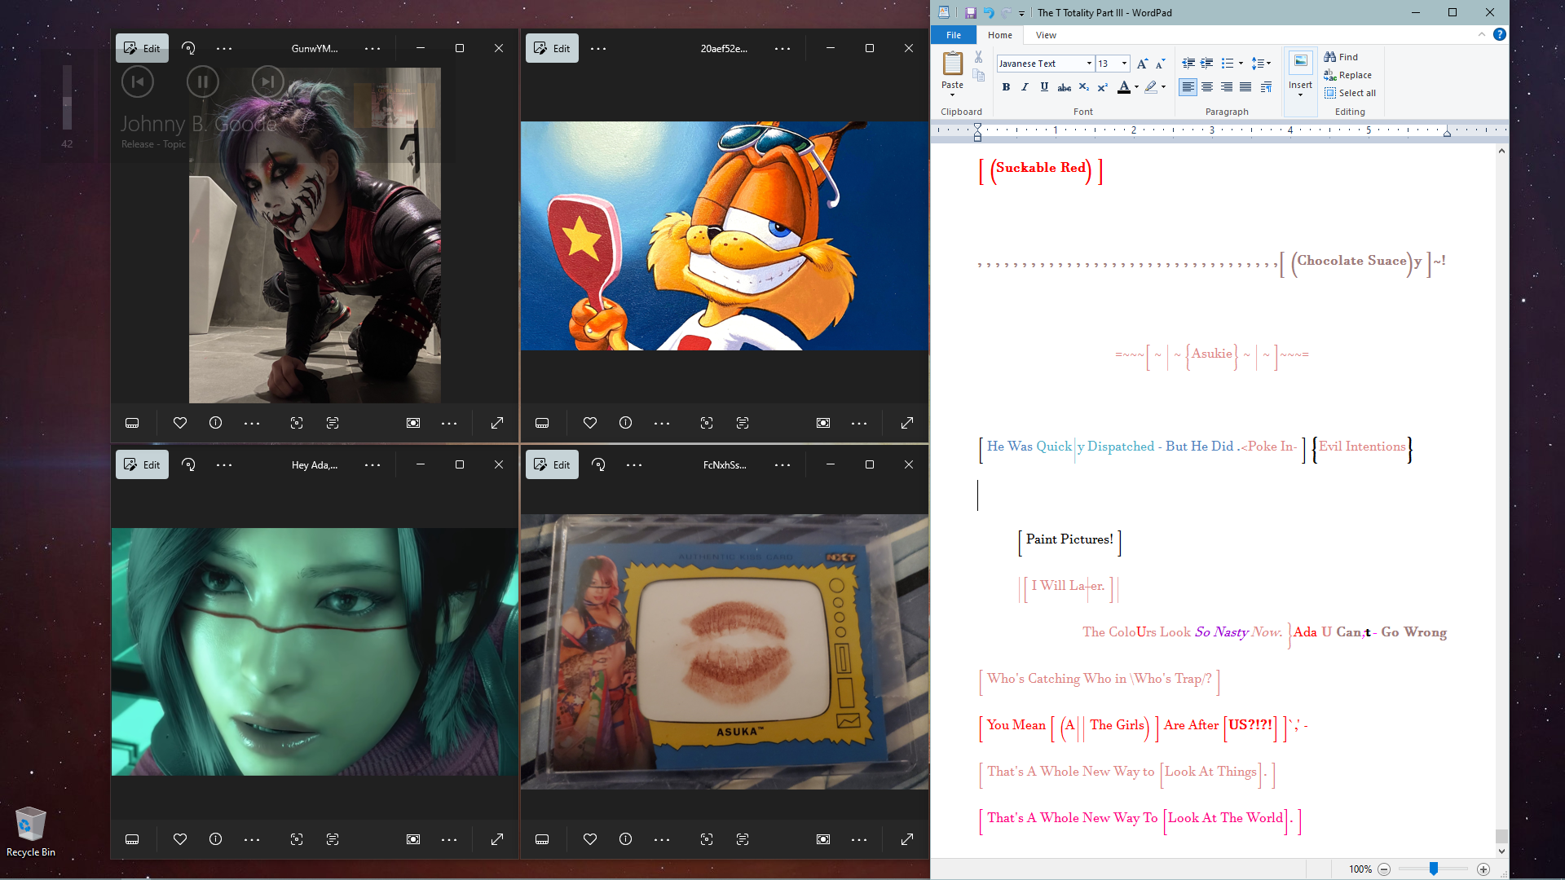Justify the paragraph text
The image size is (1565, 880).
tap(1245, 87)
